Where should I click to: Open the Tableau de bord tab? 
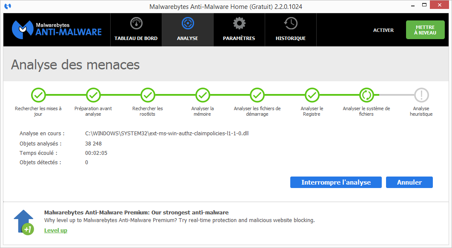click(x=136, y=29)
